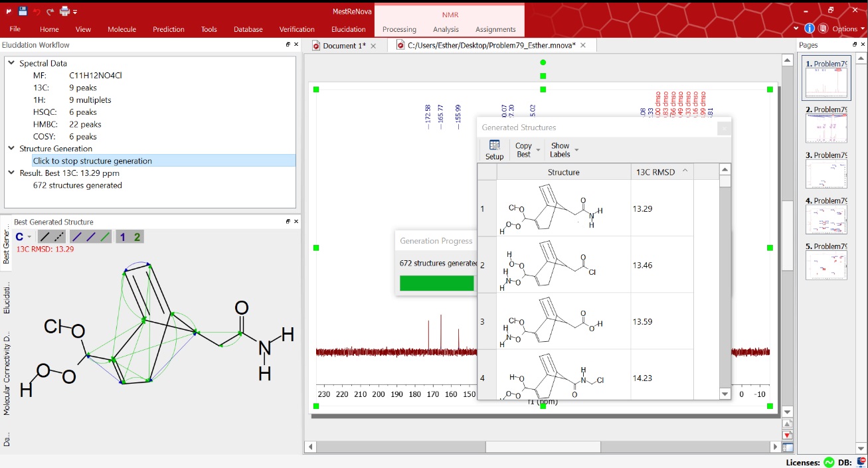Click the Setup icon in Generated Structures
Viewport: 868px width, 468px height.
click(x=494, y=149)
